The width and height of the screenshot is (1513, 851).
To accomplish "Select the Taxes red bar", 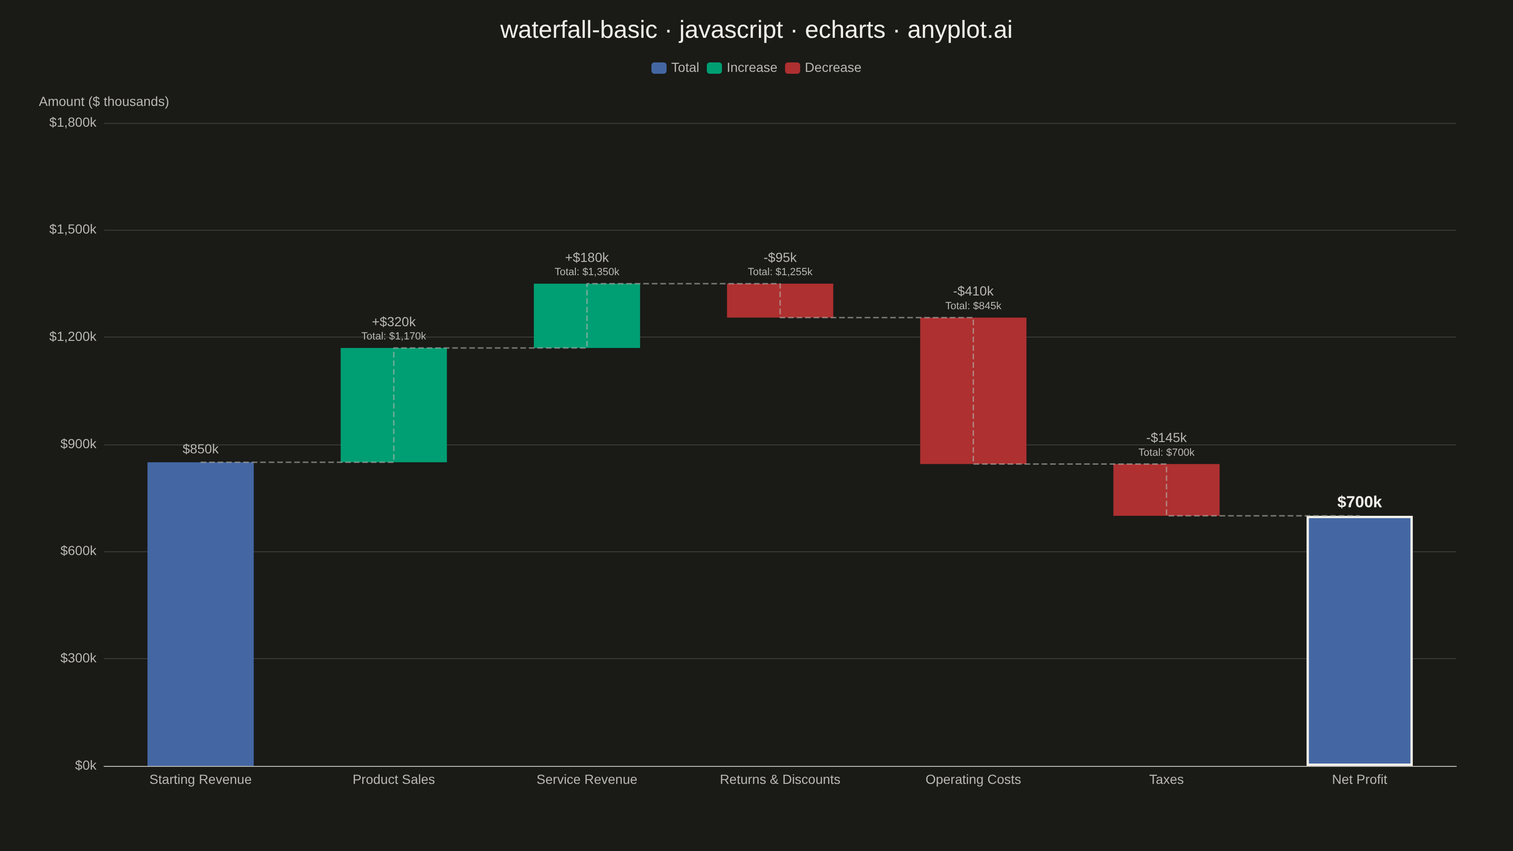I will pyautogui.click(x=1166, y=490).
